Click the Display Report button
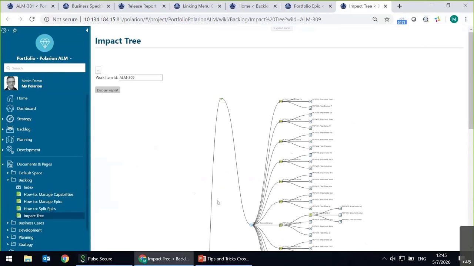The image size is (474, 266). click(107, 90)
